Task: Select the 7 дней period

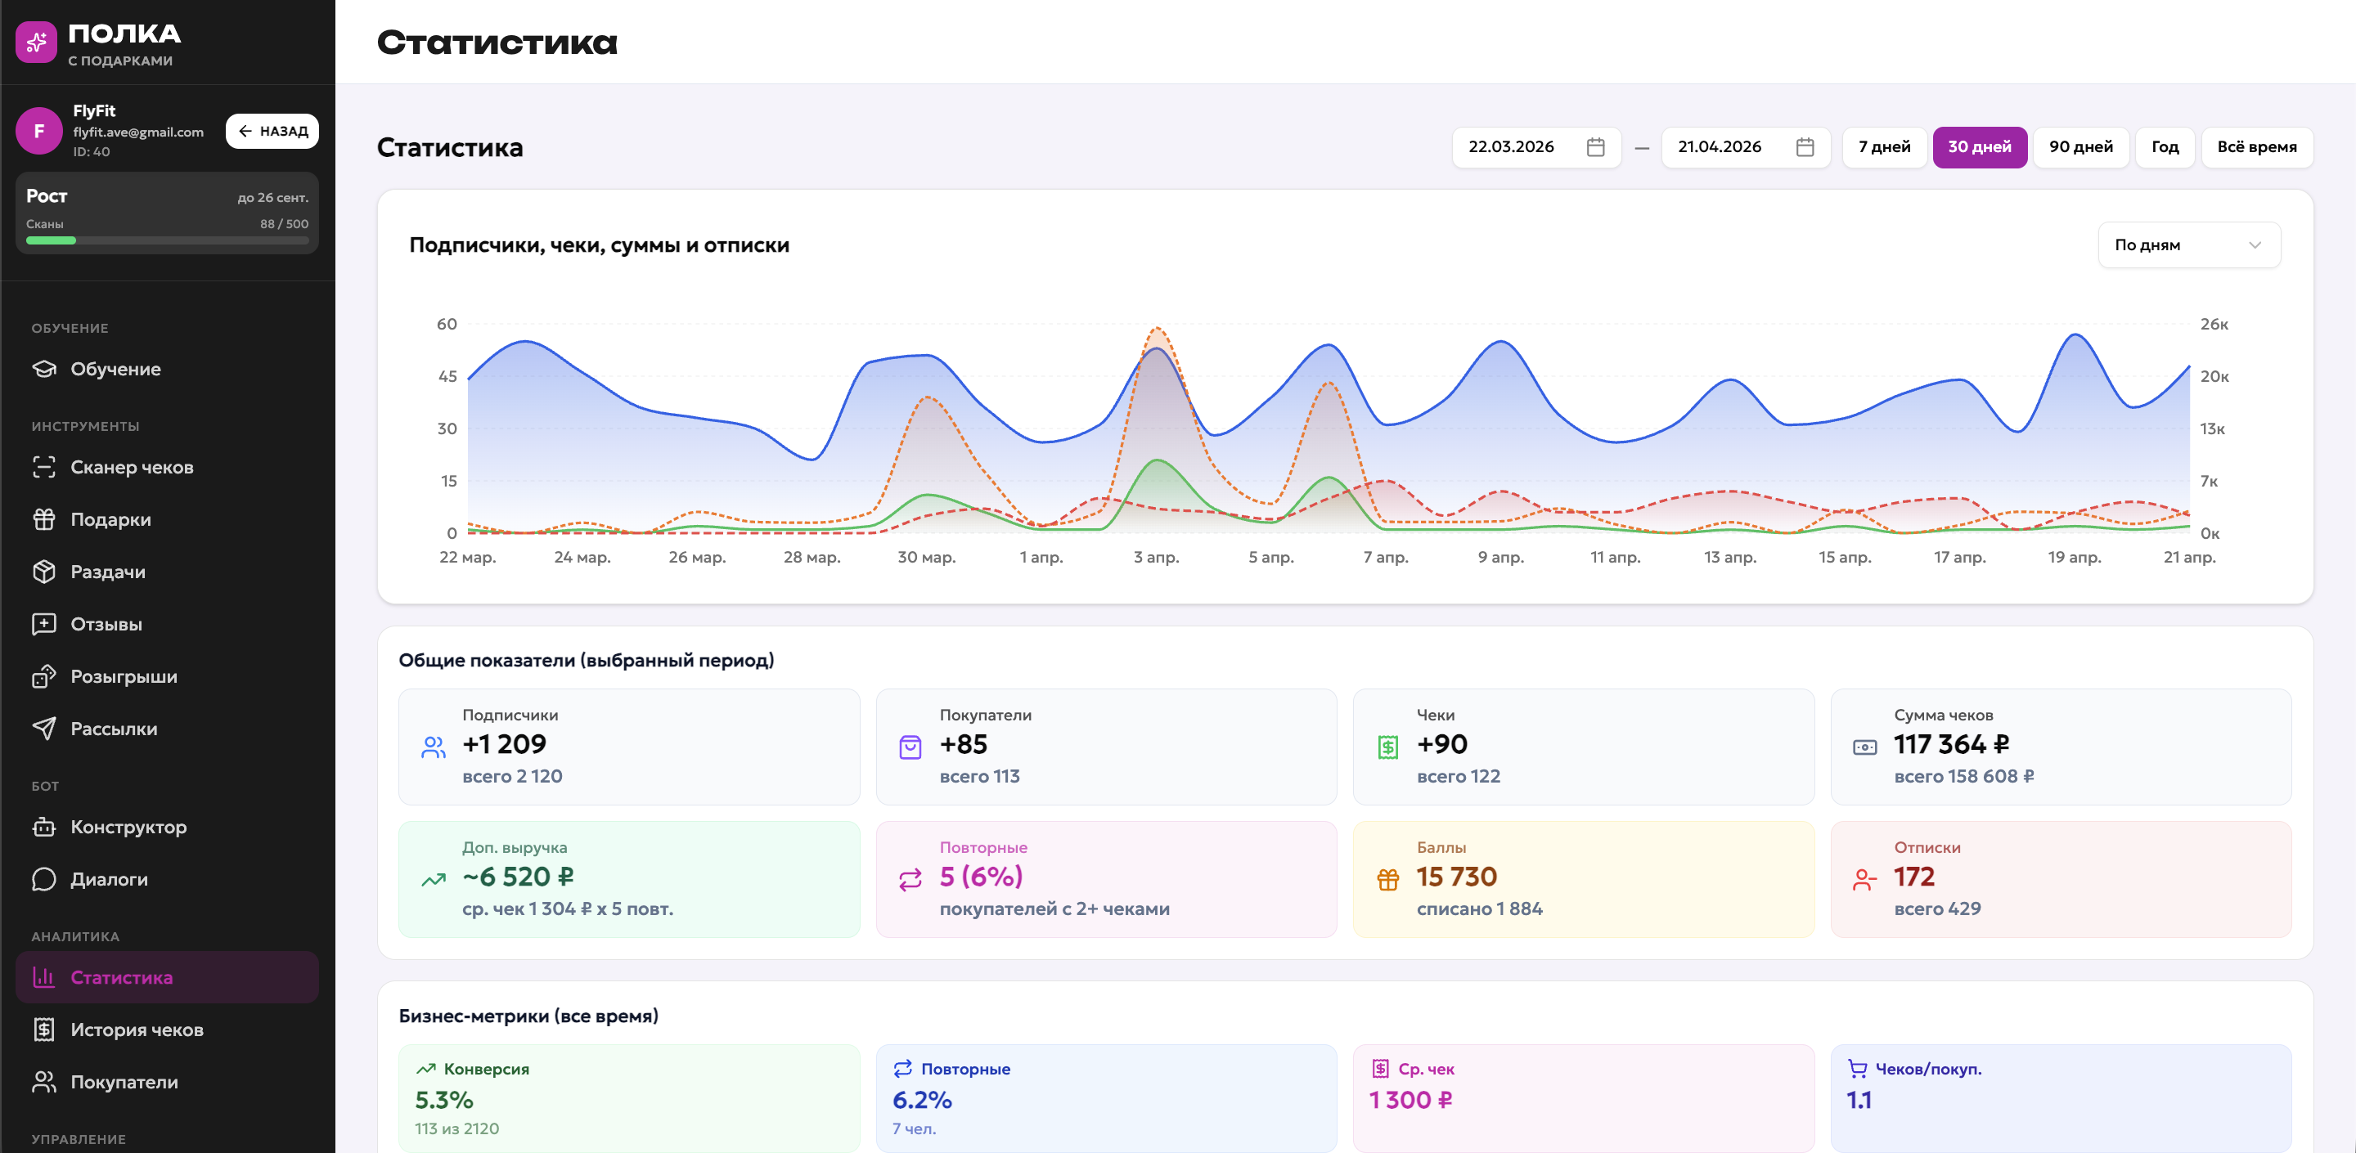Action: [1884, 147]
